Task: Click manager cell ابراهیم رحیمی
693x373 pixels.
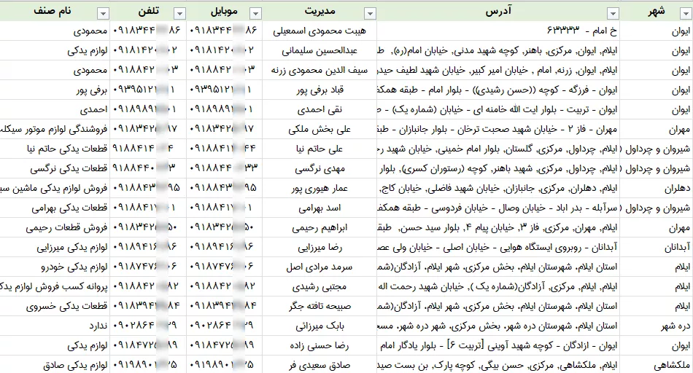Action: [320, 227]
